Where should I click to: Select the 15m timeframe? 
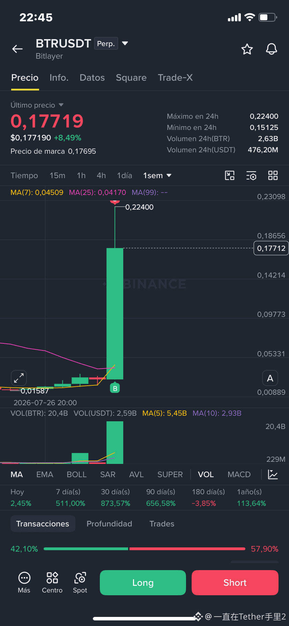point(57,175)
